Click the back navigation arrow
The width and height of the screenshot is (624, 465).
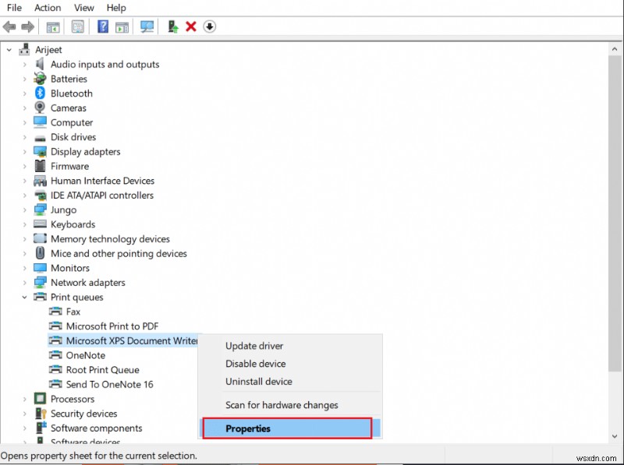9,26
